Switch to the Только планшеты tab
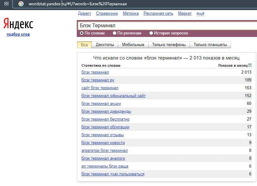This screenshot has width=257, height=186. tap(210, 45)
